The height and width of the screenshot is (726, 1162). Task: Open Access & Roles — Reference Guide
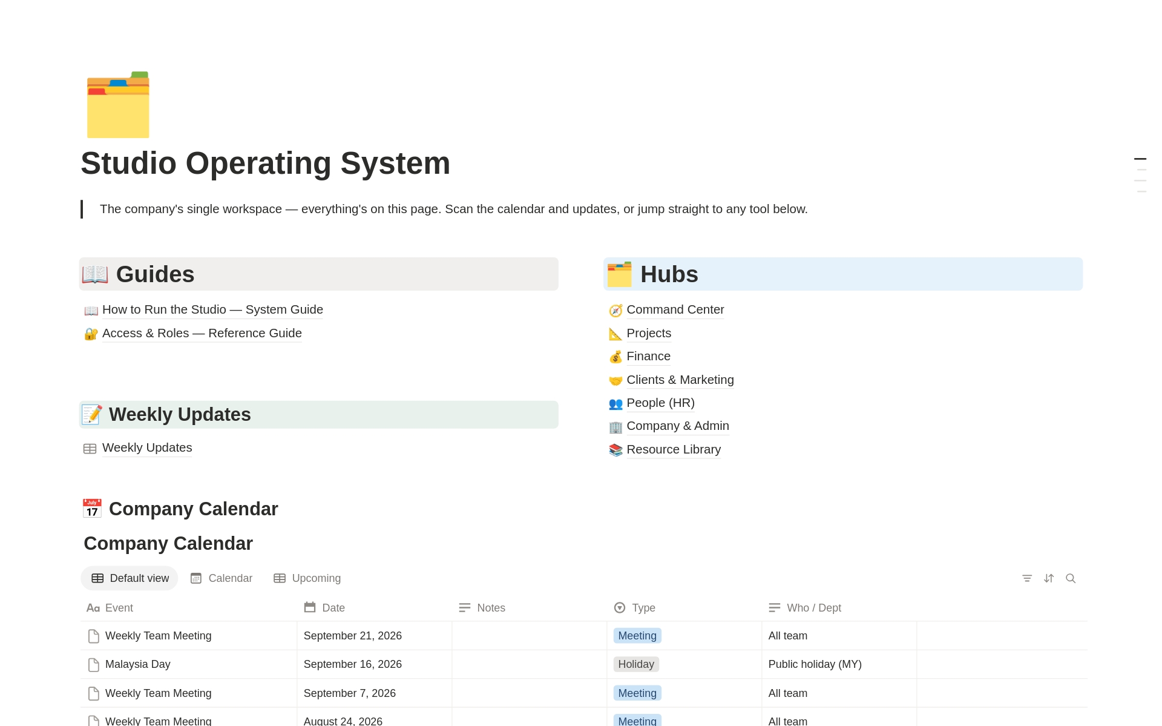(x=202, y=333)
